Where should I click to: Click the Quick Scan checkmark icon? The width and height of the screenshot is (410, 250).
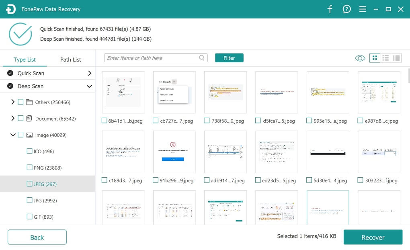pyautogui.click(x=10, y=73)
